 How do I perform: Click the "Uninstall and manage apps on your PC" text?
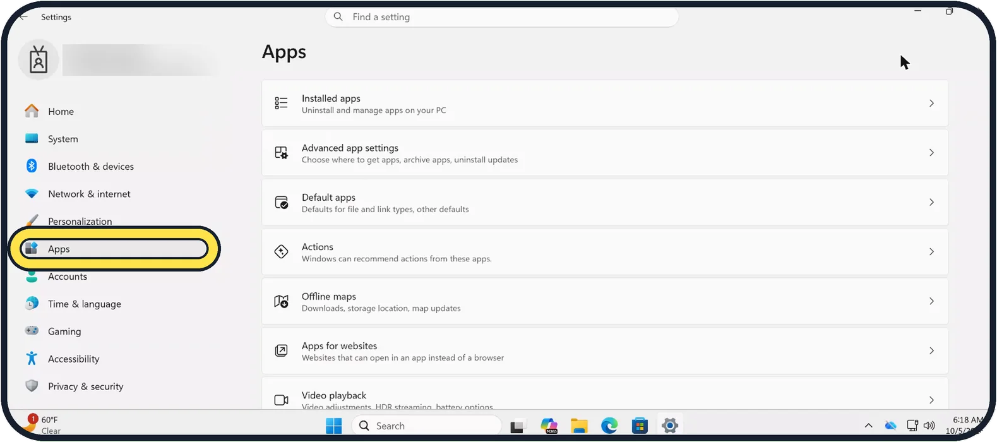[374, 110]
